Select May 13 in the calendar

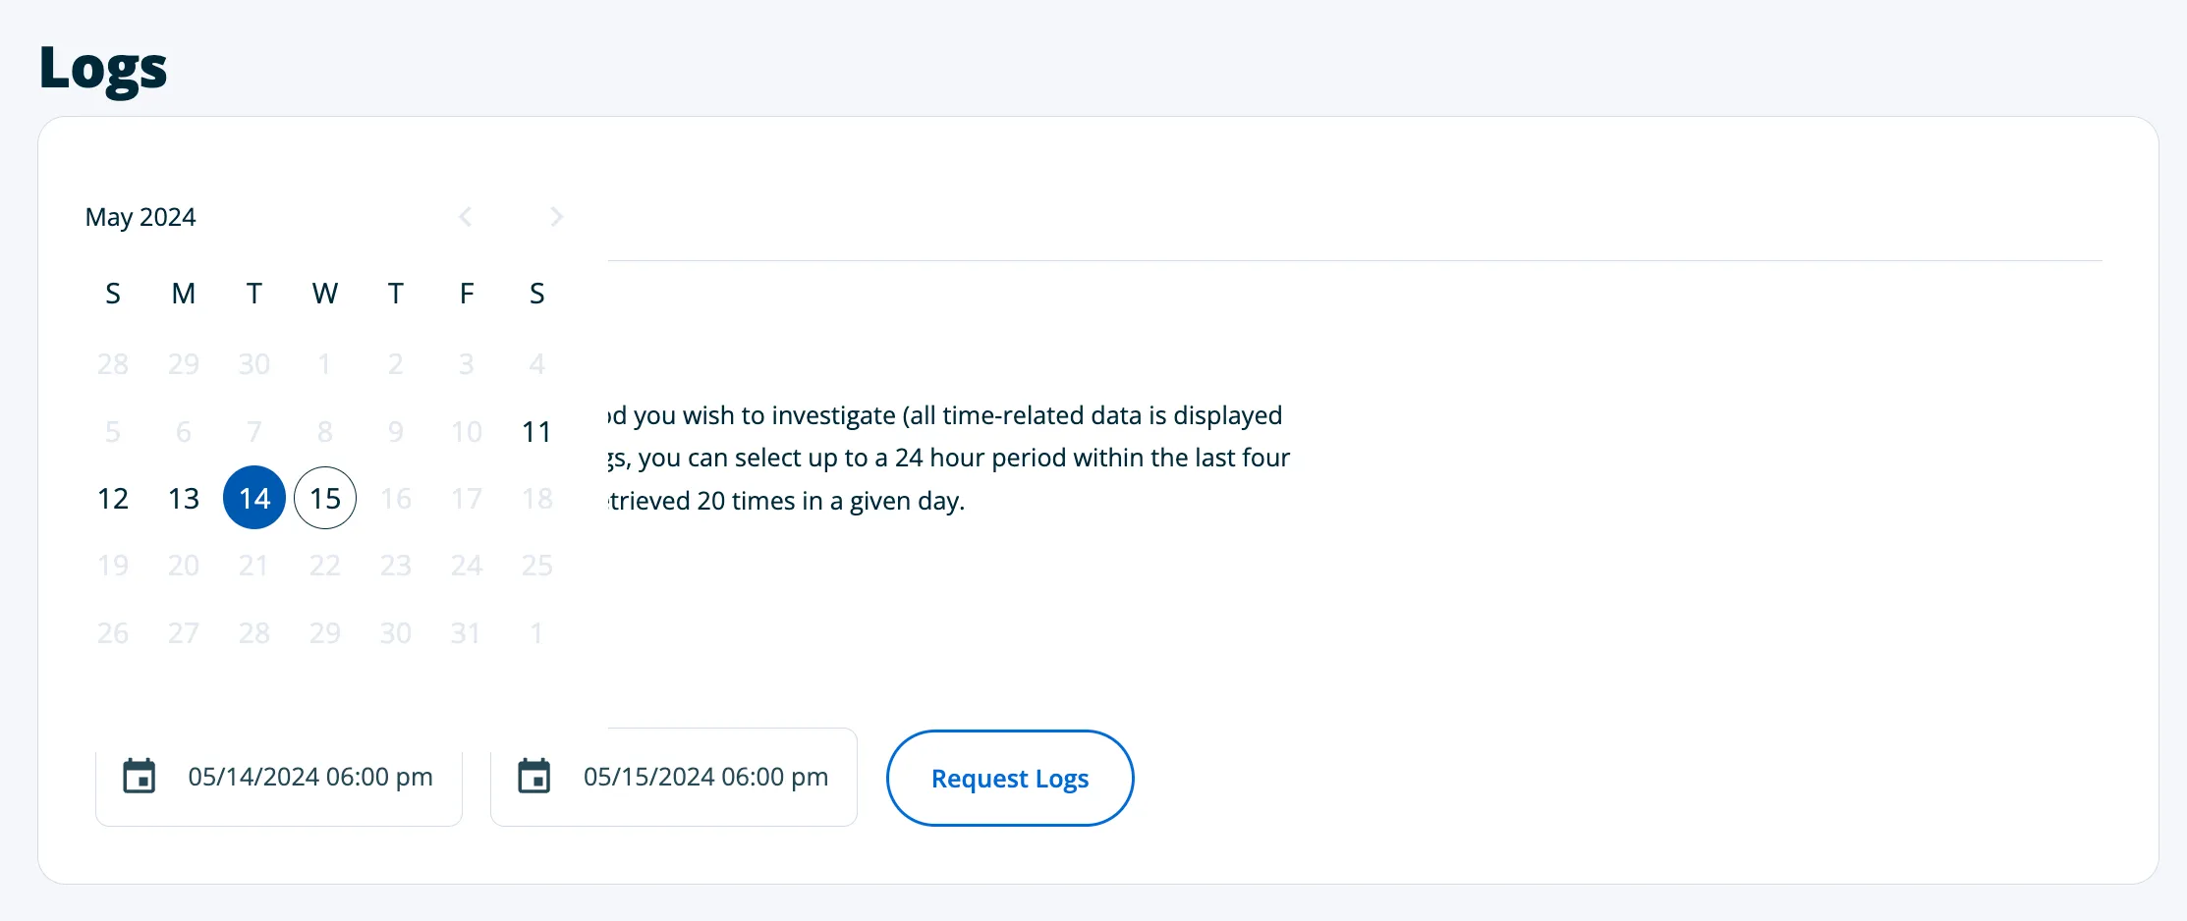tap(184, 499)
